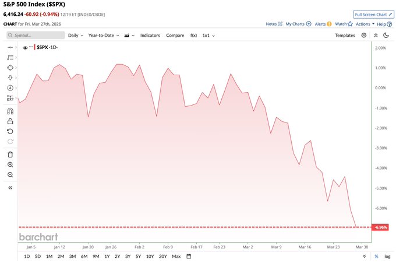This screenshot has width=396, height=263.
Task: Open Full Screen Chart
Action: (x=373, y=15)
